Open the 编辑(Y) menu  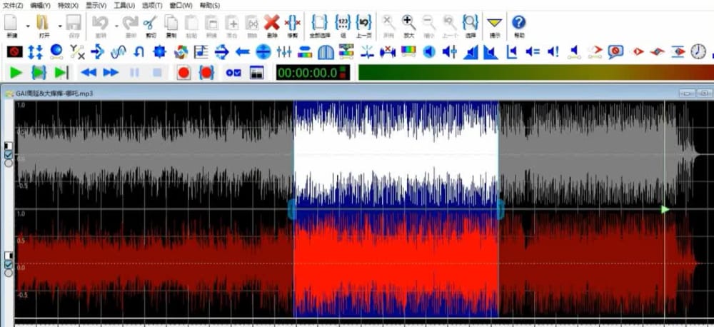40,6
